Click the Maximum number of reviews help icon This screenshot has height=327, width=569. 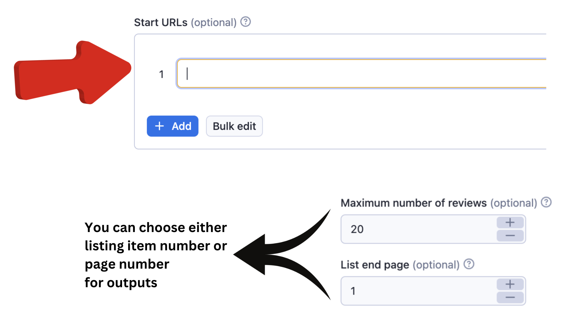(546, 202)
